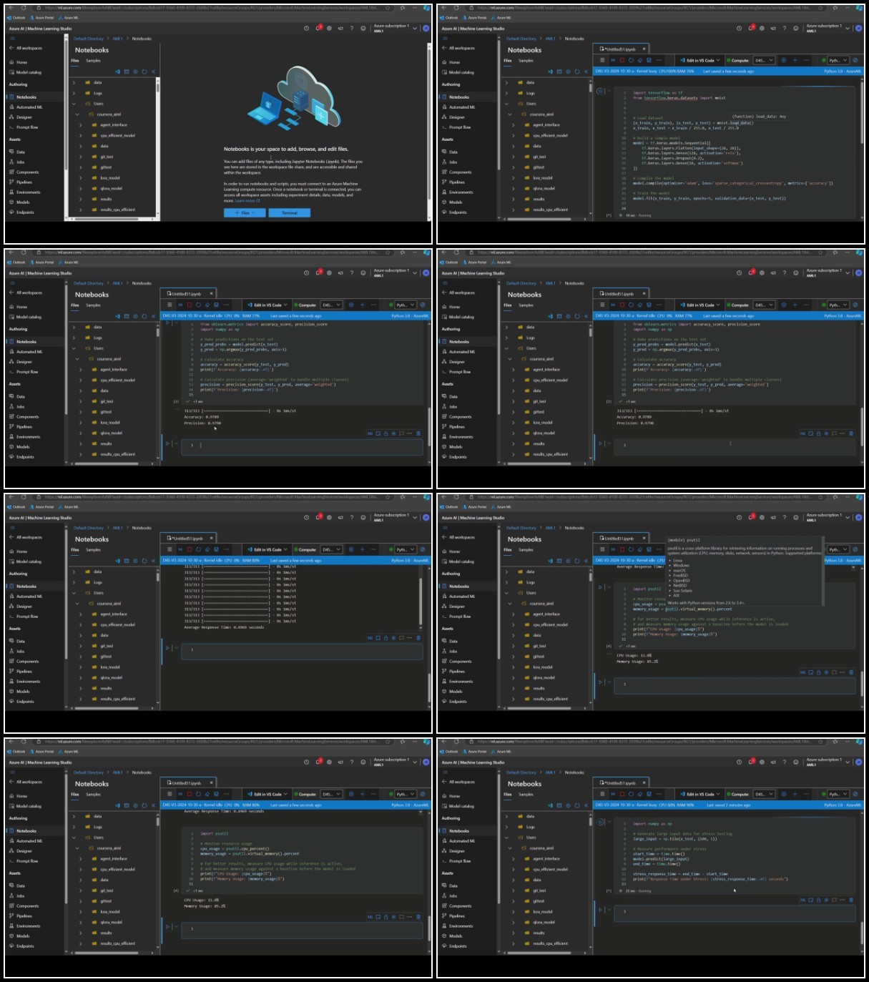The height and width of the screenshot is (982, 869).
Task: Open Automated ML in TensorFlow code screenshot sidebar
Action: pyautogui.click(x=461, y=107)
